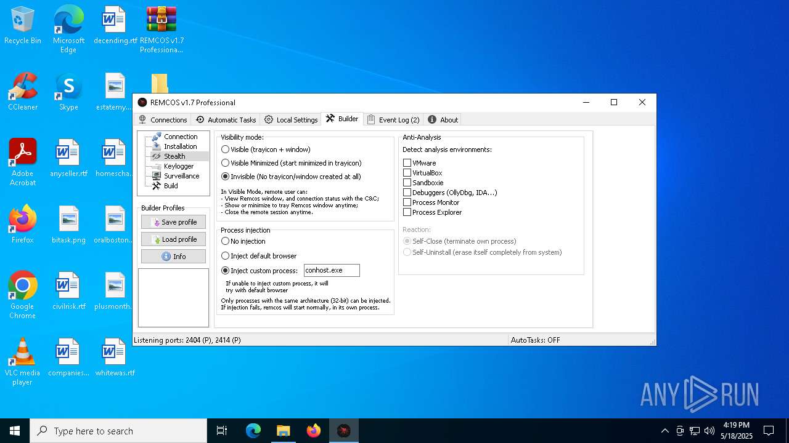
Task: Select civilrisk.rtf desktop file
Action: click(68, 292)
